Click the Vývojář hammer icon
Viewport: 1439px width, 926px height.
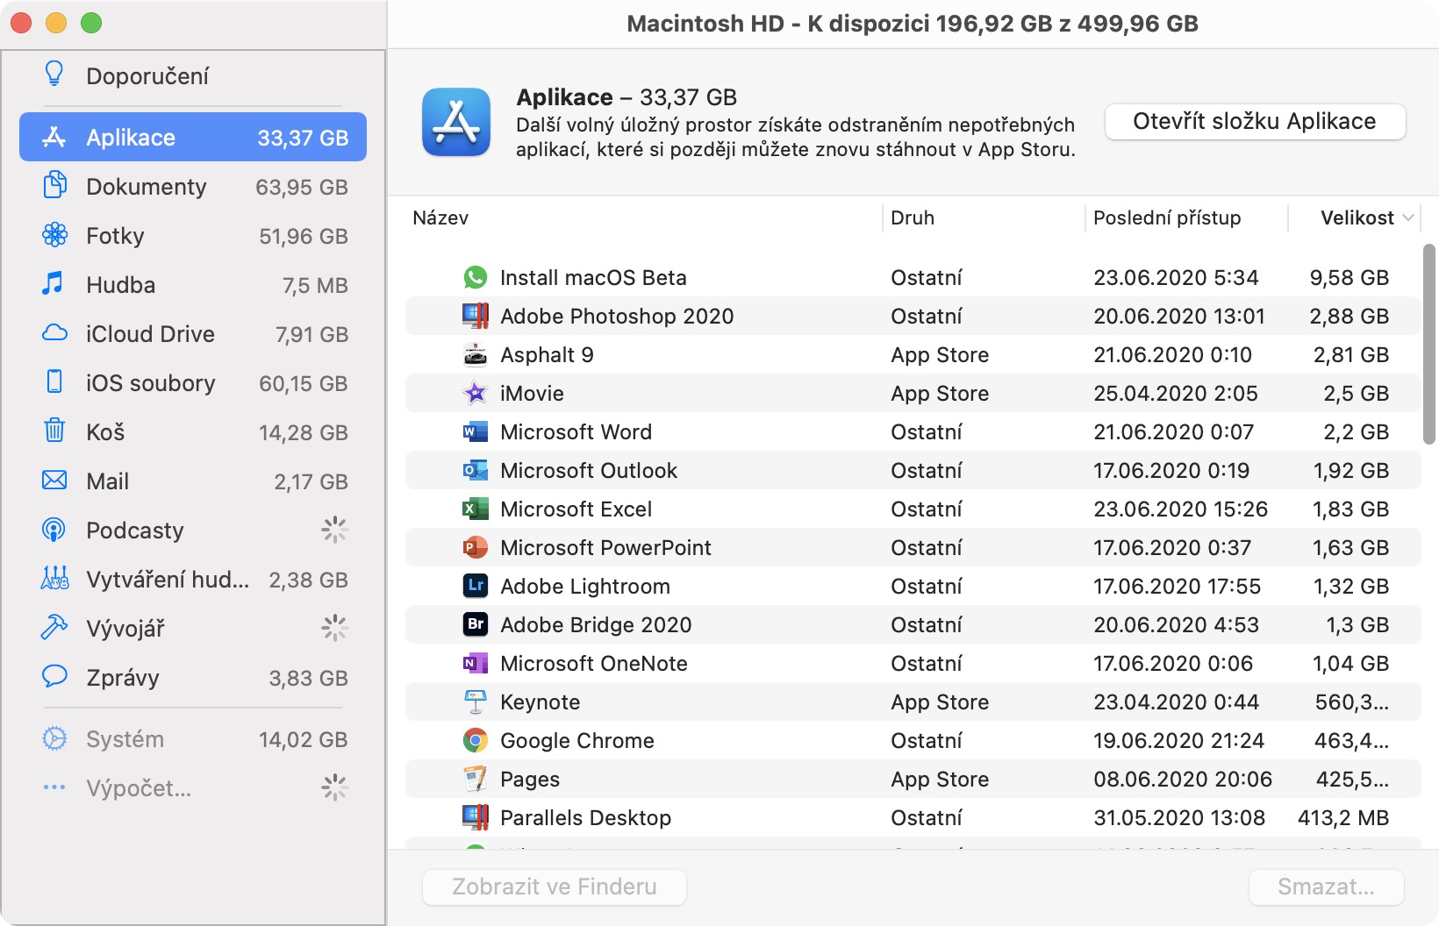pos(54,627)
